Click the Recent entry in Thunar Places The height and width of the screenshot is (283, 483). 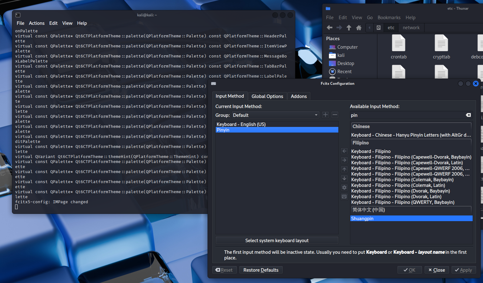pos(340,72)
